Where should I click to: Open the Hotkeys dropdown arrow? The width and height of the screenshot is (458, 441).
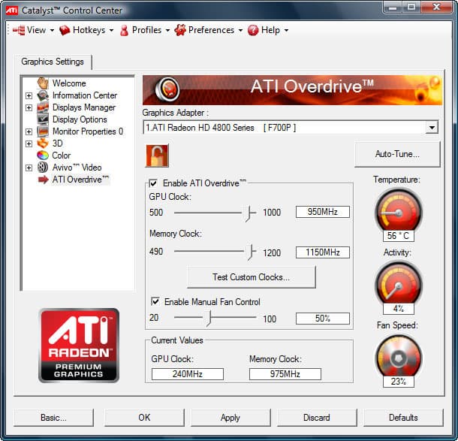(x=111, y=30)
